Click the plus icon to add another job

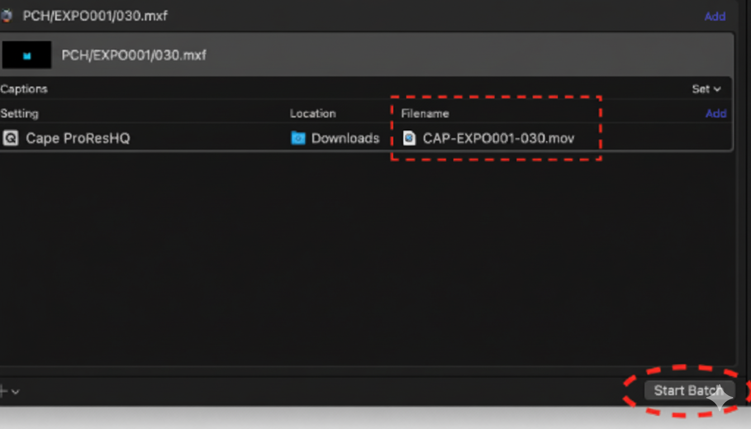4,392
